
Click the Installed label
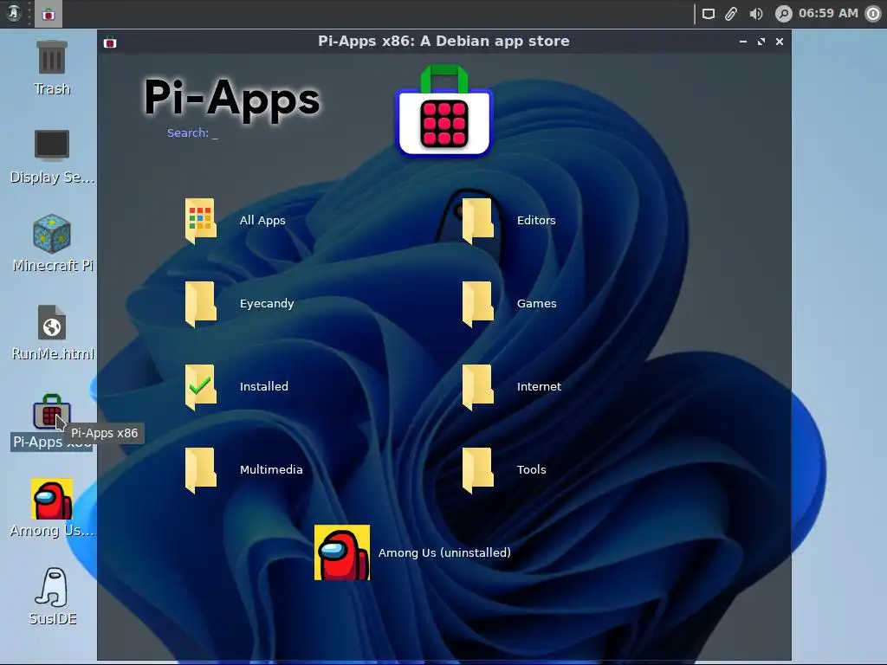click(x=264, y=387)
